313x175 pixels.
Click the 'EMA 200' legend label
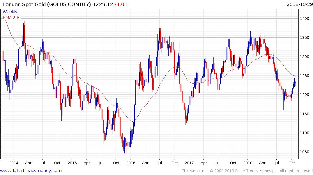coord(12,17)
